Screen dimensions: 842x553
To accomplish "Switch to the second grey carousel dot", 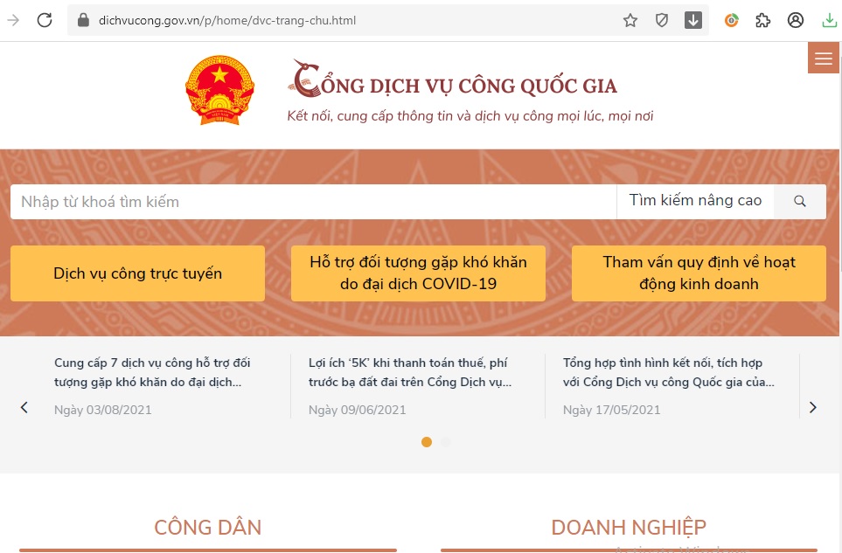I will click(x=446, y=442).
